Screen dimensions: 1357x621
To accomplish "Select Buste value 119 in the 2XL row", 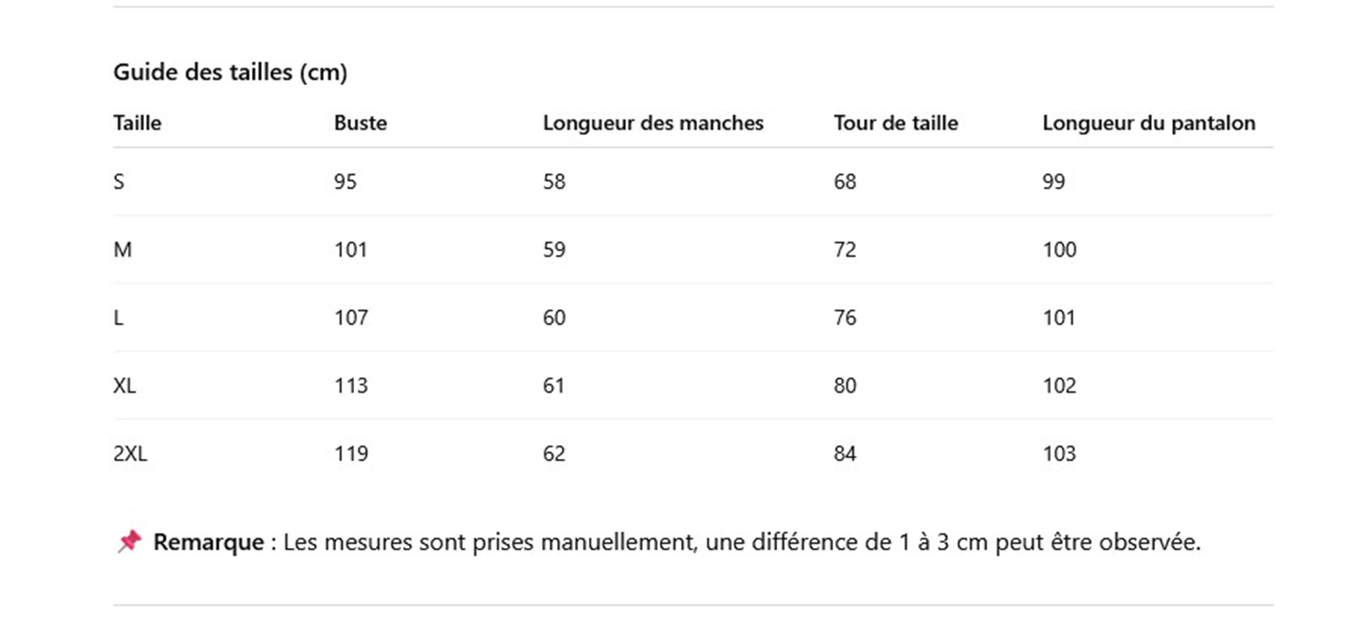I will 351,454.
